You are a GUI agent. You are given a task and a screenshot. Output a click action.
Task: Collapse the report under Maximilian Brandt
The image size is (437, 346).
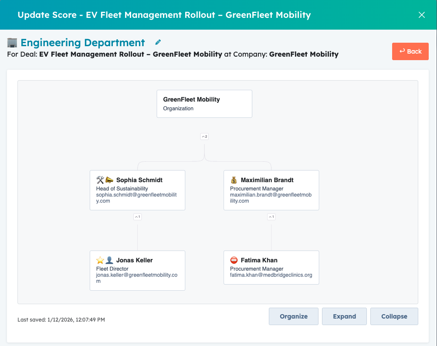[x=271, y=217]
